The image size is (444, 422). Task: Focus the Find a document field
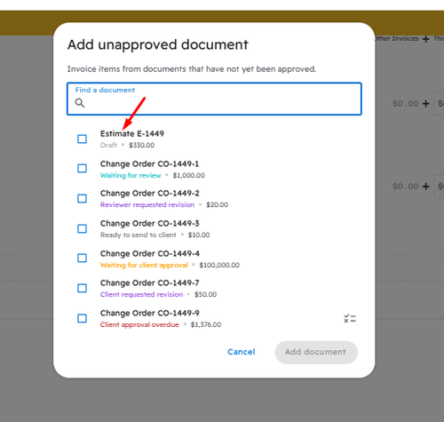(214, 99)
